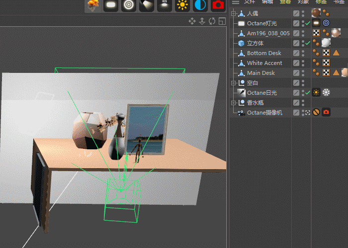Toggle the active-camera target icon on Octane摄像机
This screenshot has height=248, width=348.
point(308,113)
